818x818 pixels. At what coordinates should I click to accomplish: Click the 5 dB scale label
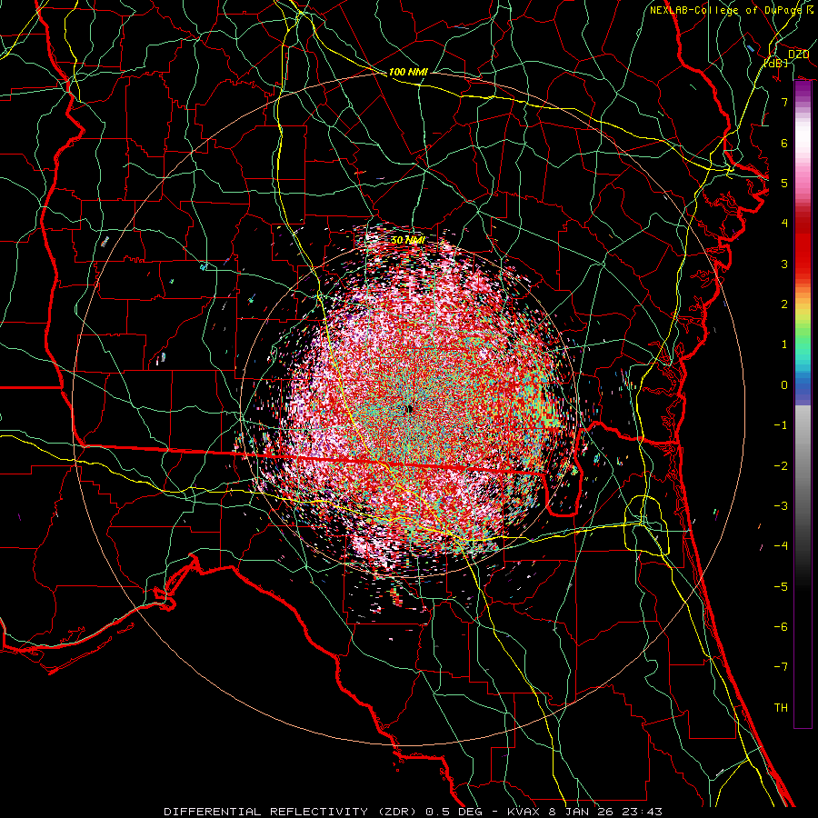[784, 183]
